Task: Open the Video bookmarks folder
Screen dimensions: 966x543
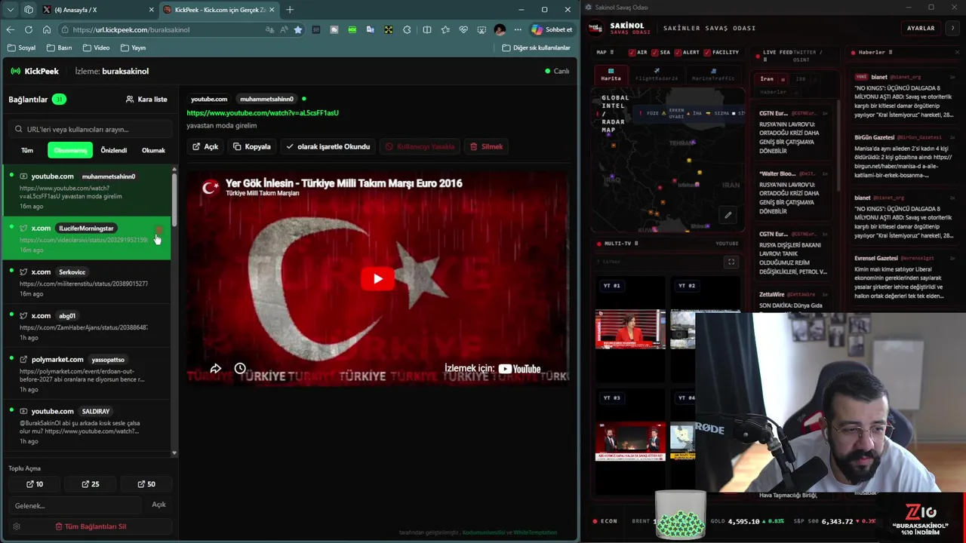Action: point(97,48)
